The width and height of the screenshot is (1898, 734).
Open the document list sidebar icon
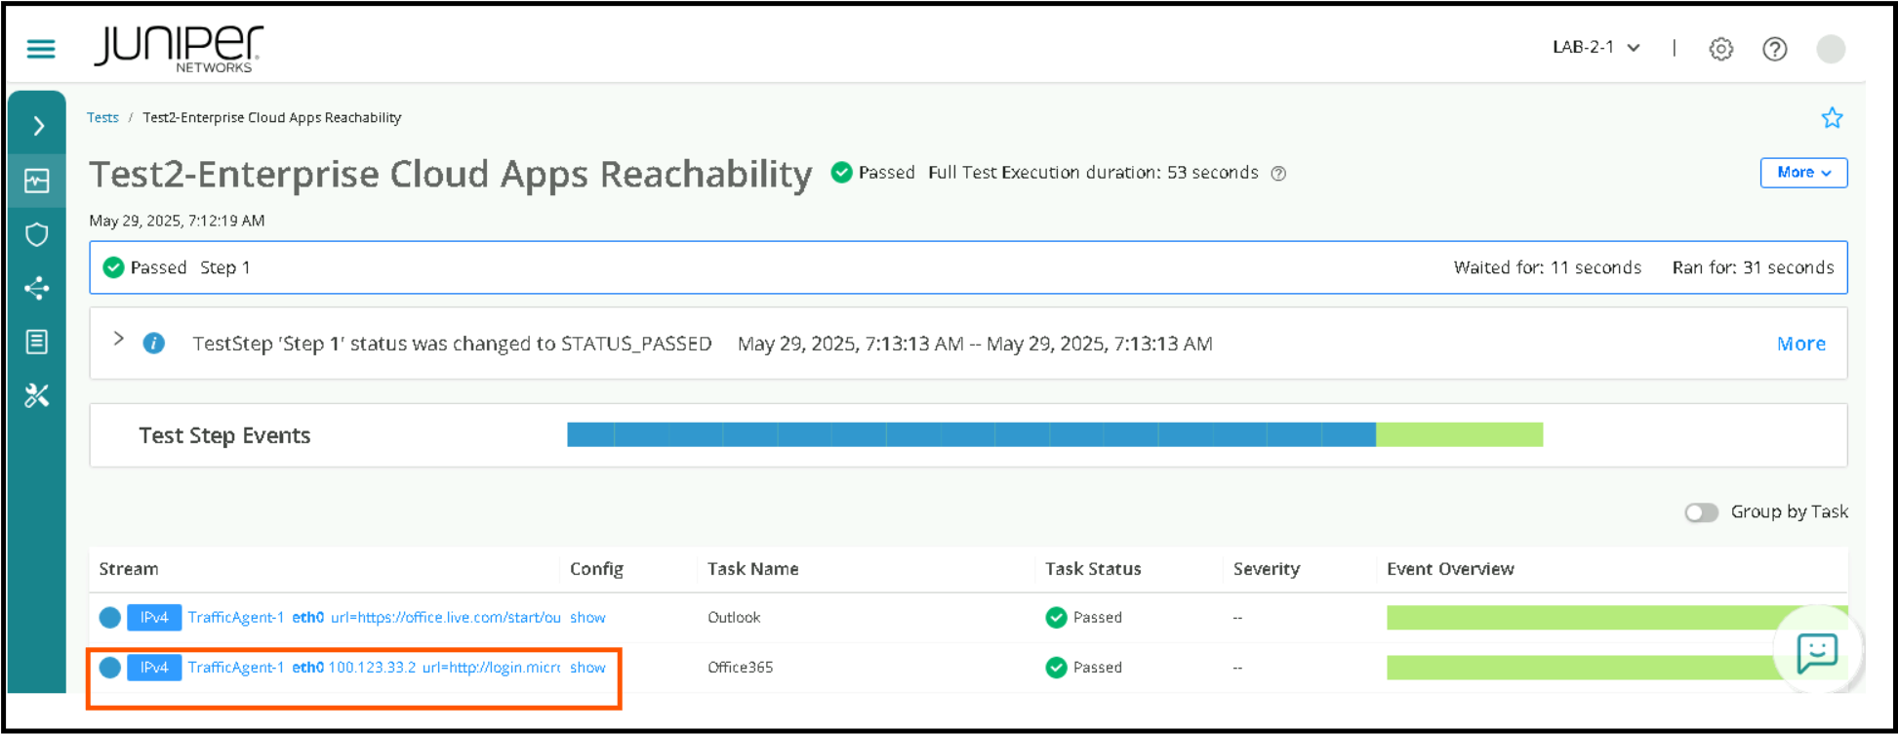click(x=37, y=342)
